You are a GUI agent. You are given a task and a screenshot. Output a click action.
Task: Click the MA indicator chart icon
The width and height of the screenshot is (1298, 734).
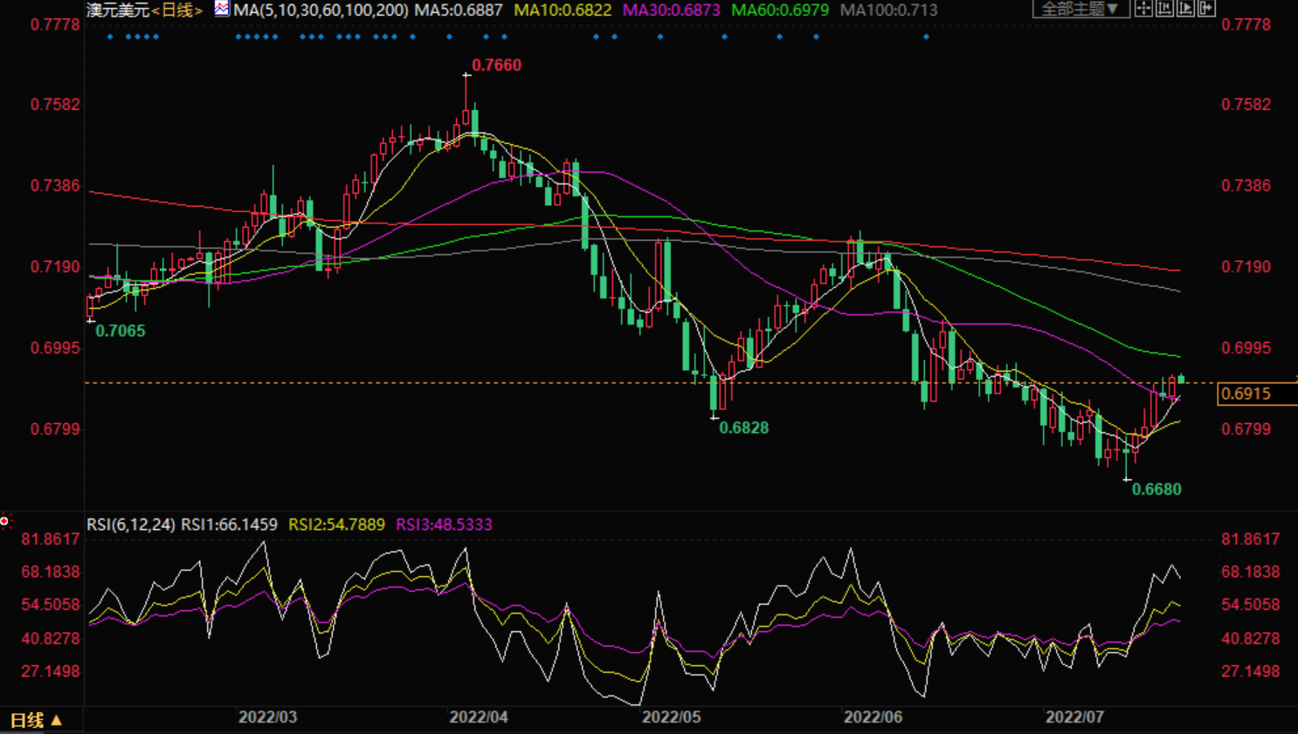pyautogui.click(x=222, y=9)
